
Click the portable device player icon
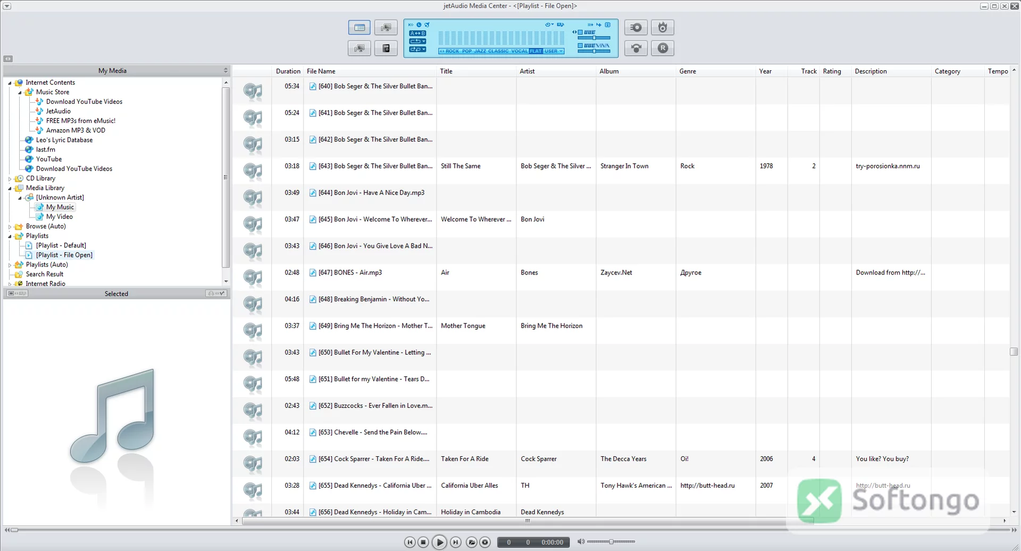(386, 48)
